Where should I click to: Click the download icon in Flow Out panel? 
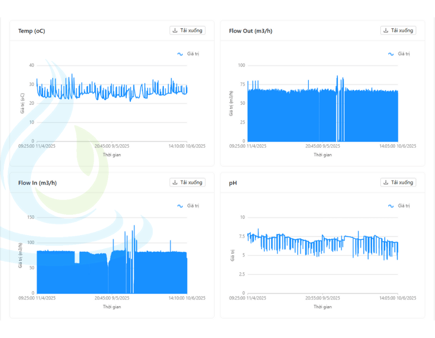386,30
